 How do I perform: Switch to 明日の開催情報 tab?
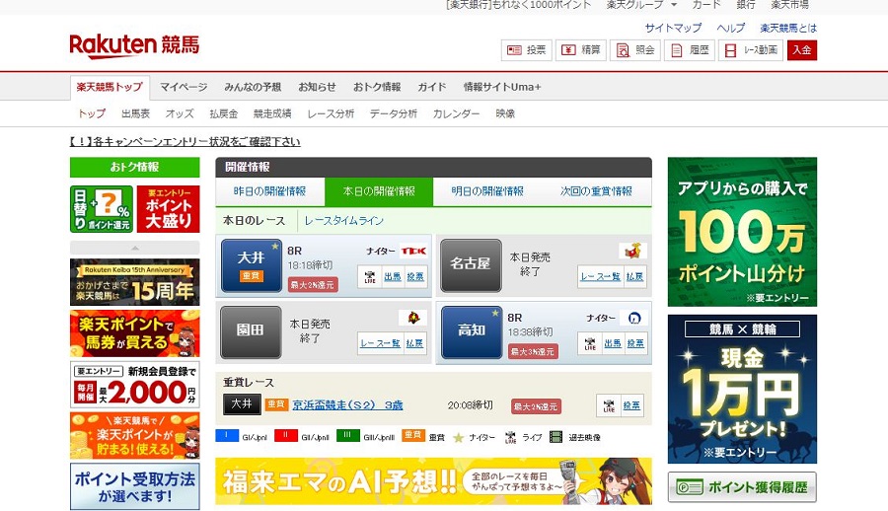click(487, 191)
